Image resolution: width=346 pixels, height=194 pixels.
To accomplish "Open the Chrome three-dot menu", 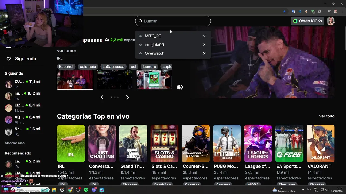I will point(342,11).
